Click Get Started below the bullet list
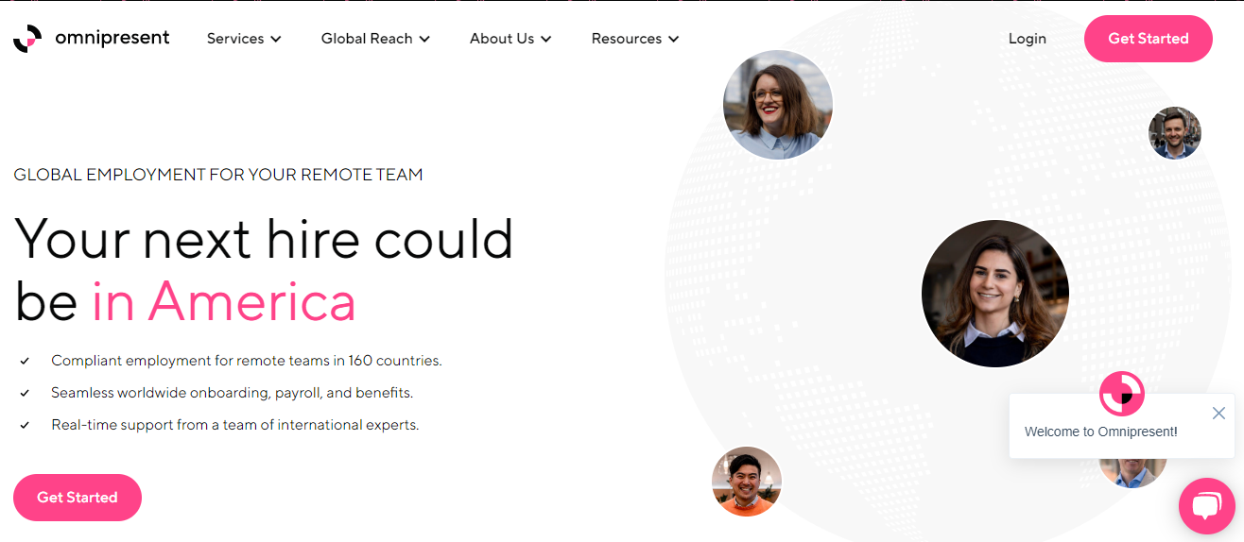Screen dimensions: 1244x542 [x=78, y=498]
